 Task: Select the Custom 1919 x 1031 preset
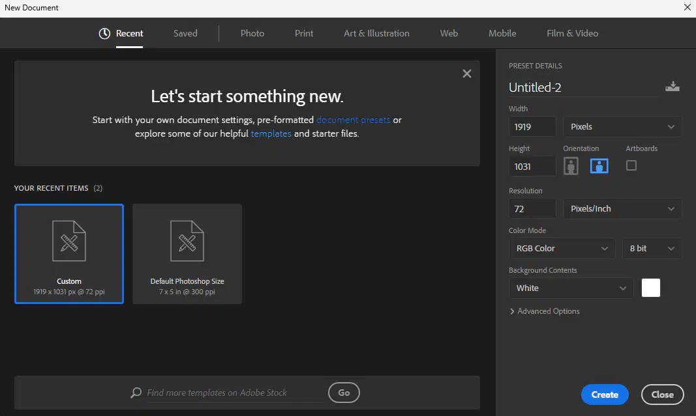point(68,254)
